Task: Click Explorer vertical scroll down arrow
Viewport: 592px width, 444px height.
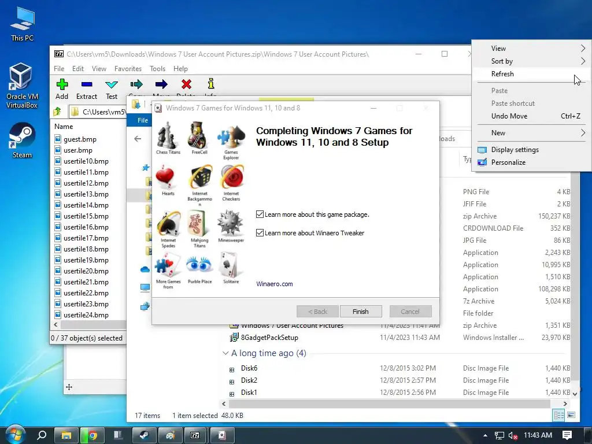Action: pyautogui.click(x=574, y=394)
